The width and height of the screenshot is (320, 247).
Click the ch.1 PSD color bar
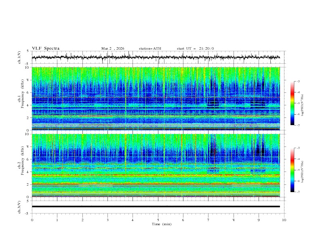coord(292,103)
